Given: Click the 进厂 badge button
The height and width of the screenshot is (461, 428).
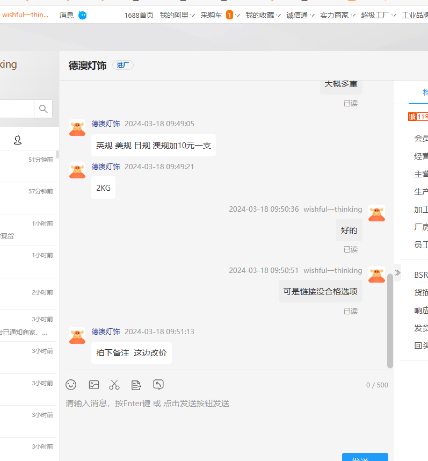Looking at the screenshot, I should pos(123,65).
